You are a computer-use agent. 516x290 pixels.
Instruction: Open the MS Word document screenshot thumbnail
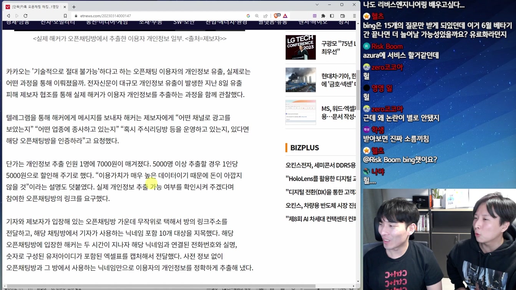pos(301,112)
